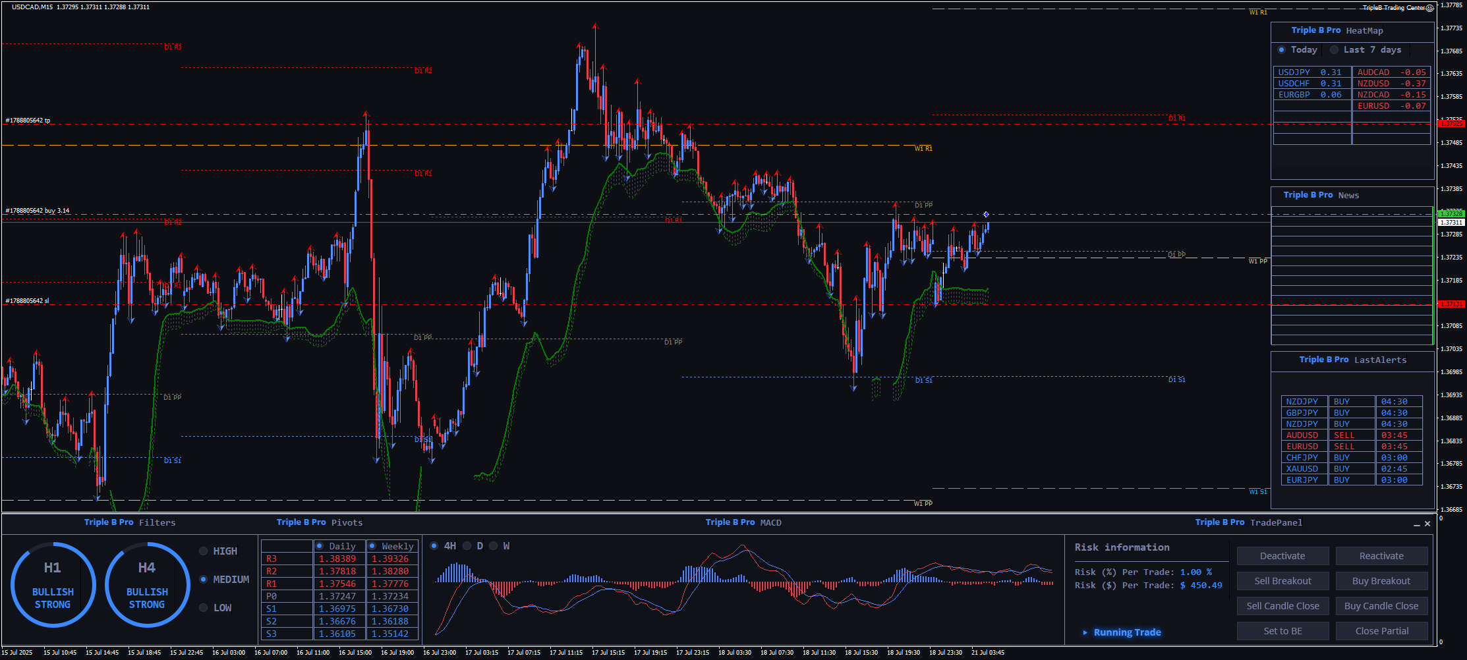Click the Buy Breakout button
Screen dimensions: 1467x660
[x=1381, y=581]
